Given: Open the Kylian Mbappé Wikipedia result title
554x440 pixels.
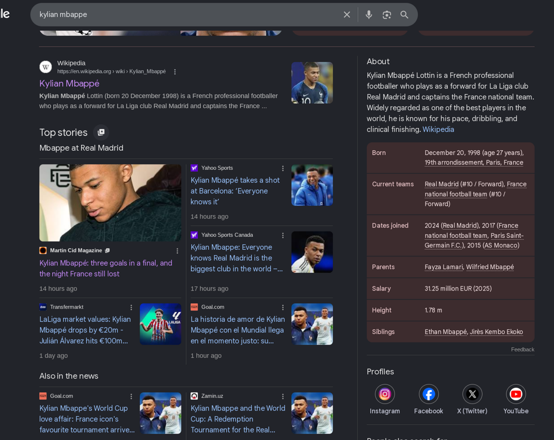Looking at the screenshot, I should 69,83.
